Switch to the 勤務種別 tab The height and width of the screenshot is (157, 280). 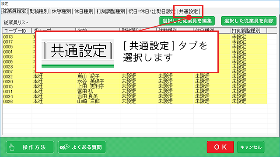(x=39, y=11)
